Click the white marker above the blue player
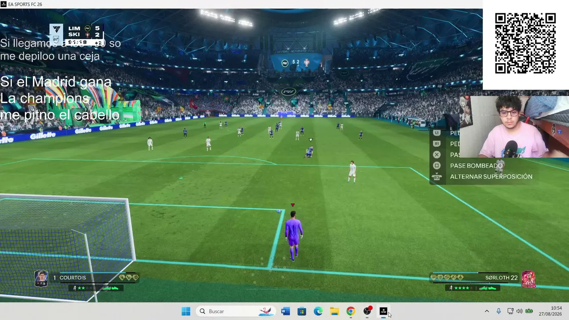The width and height of the screenshot is (569, 320). (x=311, y=140)
